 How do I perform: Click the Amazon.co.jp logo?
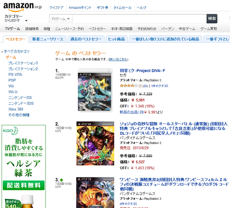pyautogui.click(x=23, y=7)
